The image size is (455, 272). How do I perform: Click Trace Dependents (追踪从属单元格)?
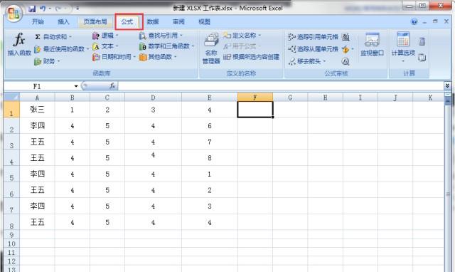point(313,49)
